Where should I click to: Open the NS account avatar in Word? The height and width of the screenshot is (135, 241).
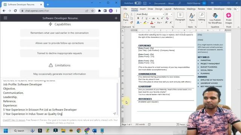(x=204, y=3)
